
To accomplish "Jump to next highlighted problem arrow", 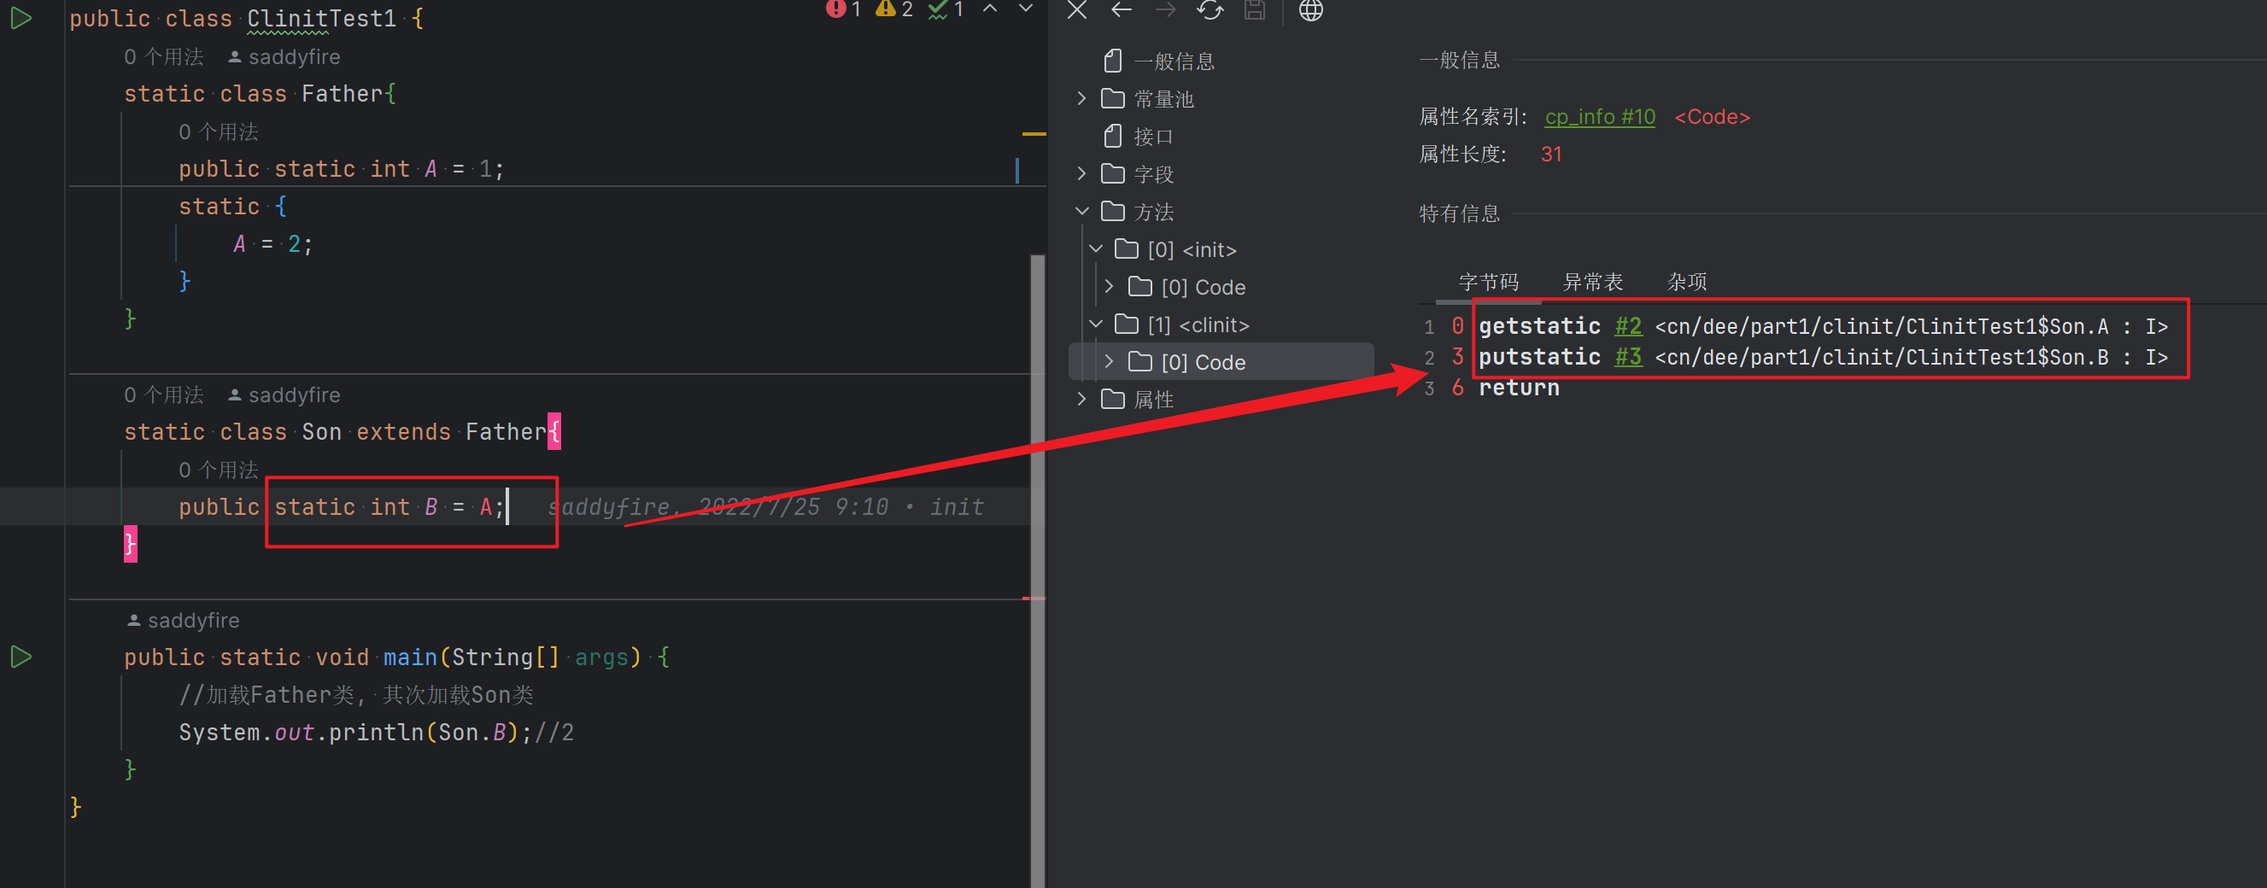I will point(1025,9).
